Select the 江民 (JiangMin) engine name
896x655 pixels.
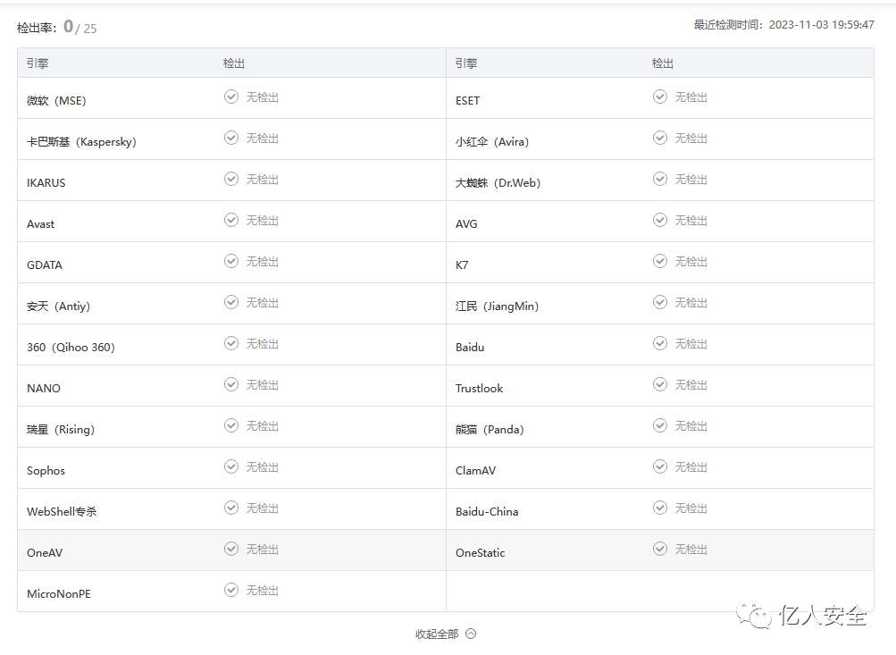(x=498, y=307)
